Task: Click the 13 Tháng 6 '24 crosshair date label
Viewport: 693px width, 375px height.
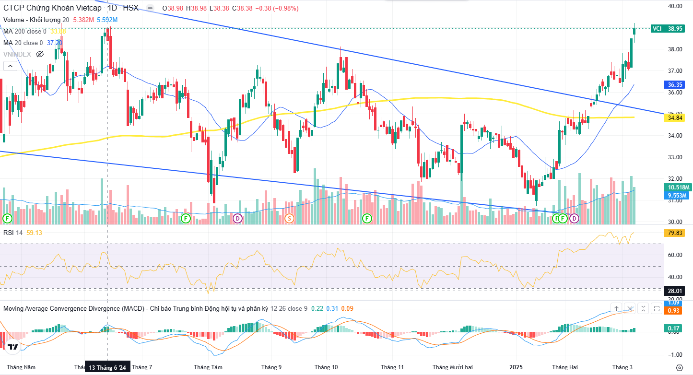Action: [108, 367]
